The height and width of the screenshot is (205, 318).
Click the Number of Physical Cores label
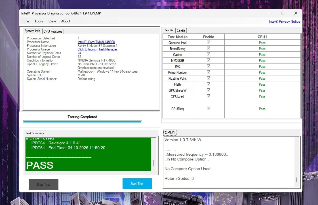tap(44, 53)
